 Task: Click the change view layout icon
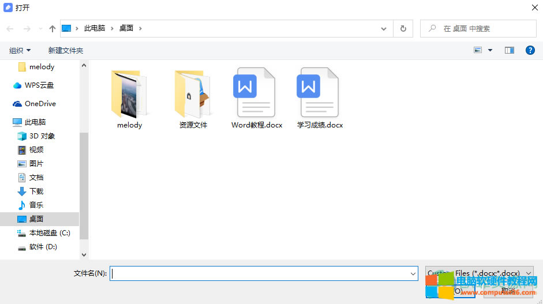(x=478, y=50)
